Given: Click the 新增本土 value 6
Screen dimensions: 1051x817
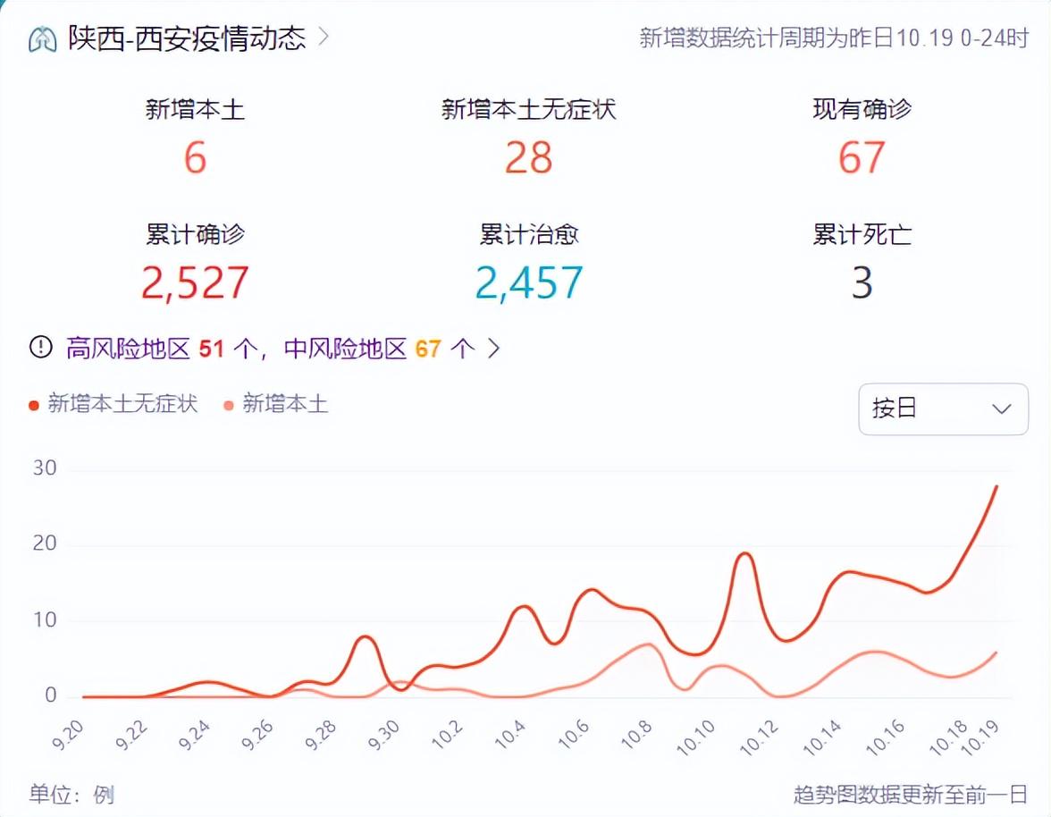Looking at the screenshot, I should [195, 158].
